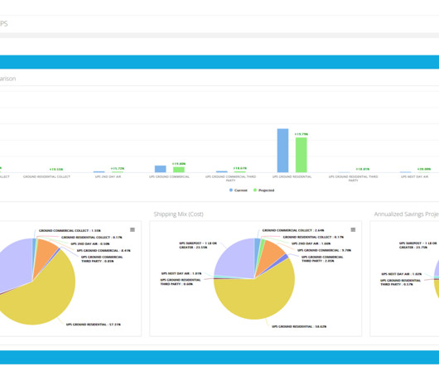Select the GROUND RESIDENTIAL COLLECT axis label

coord(46,177)
